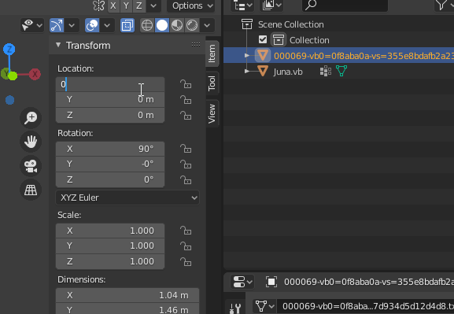Image resolution: width=454 pixels, height=314 pixels.
Task: Click the butterfly mirror icon
Action: coord(98,6)
